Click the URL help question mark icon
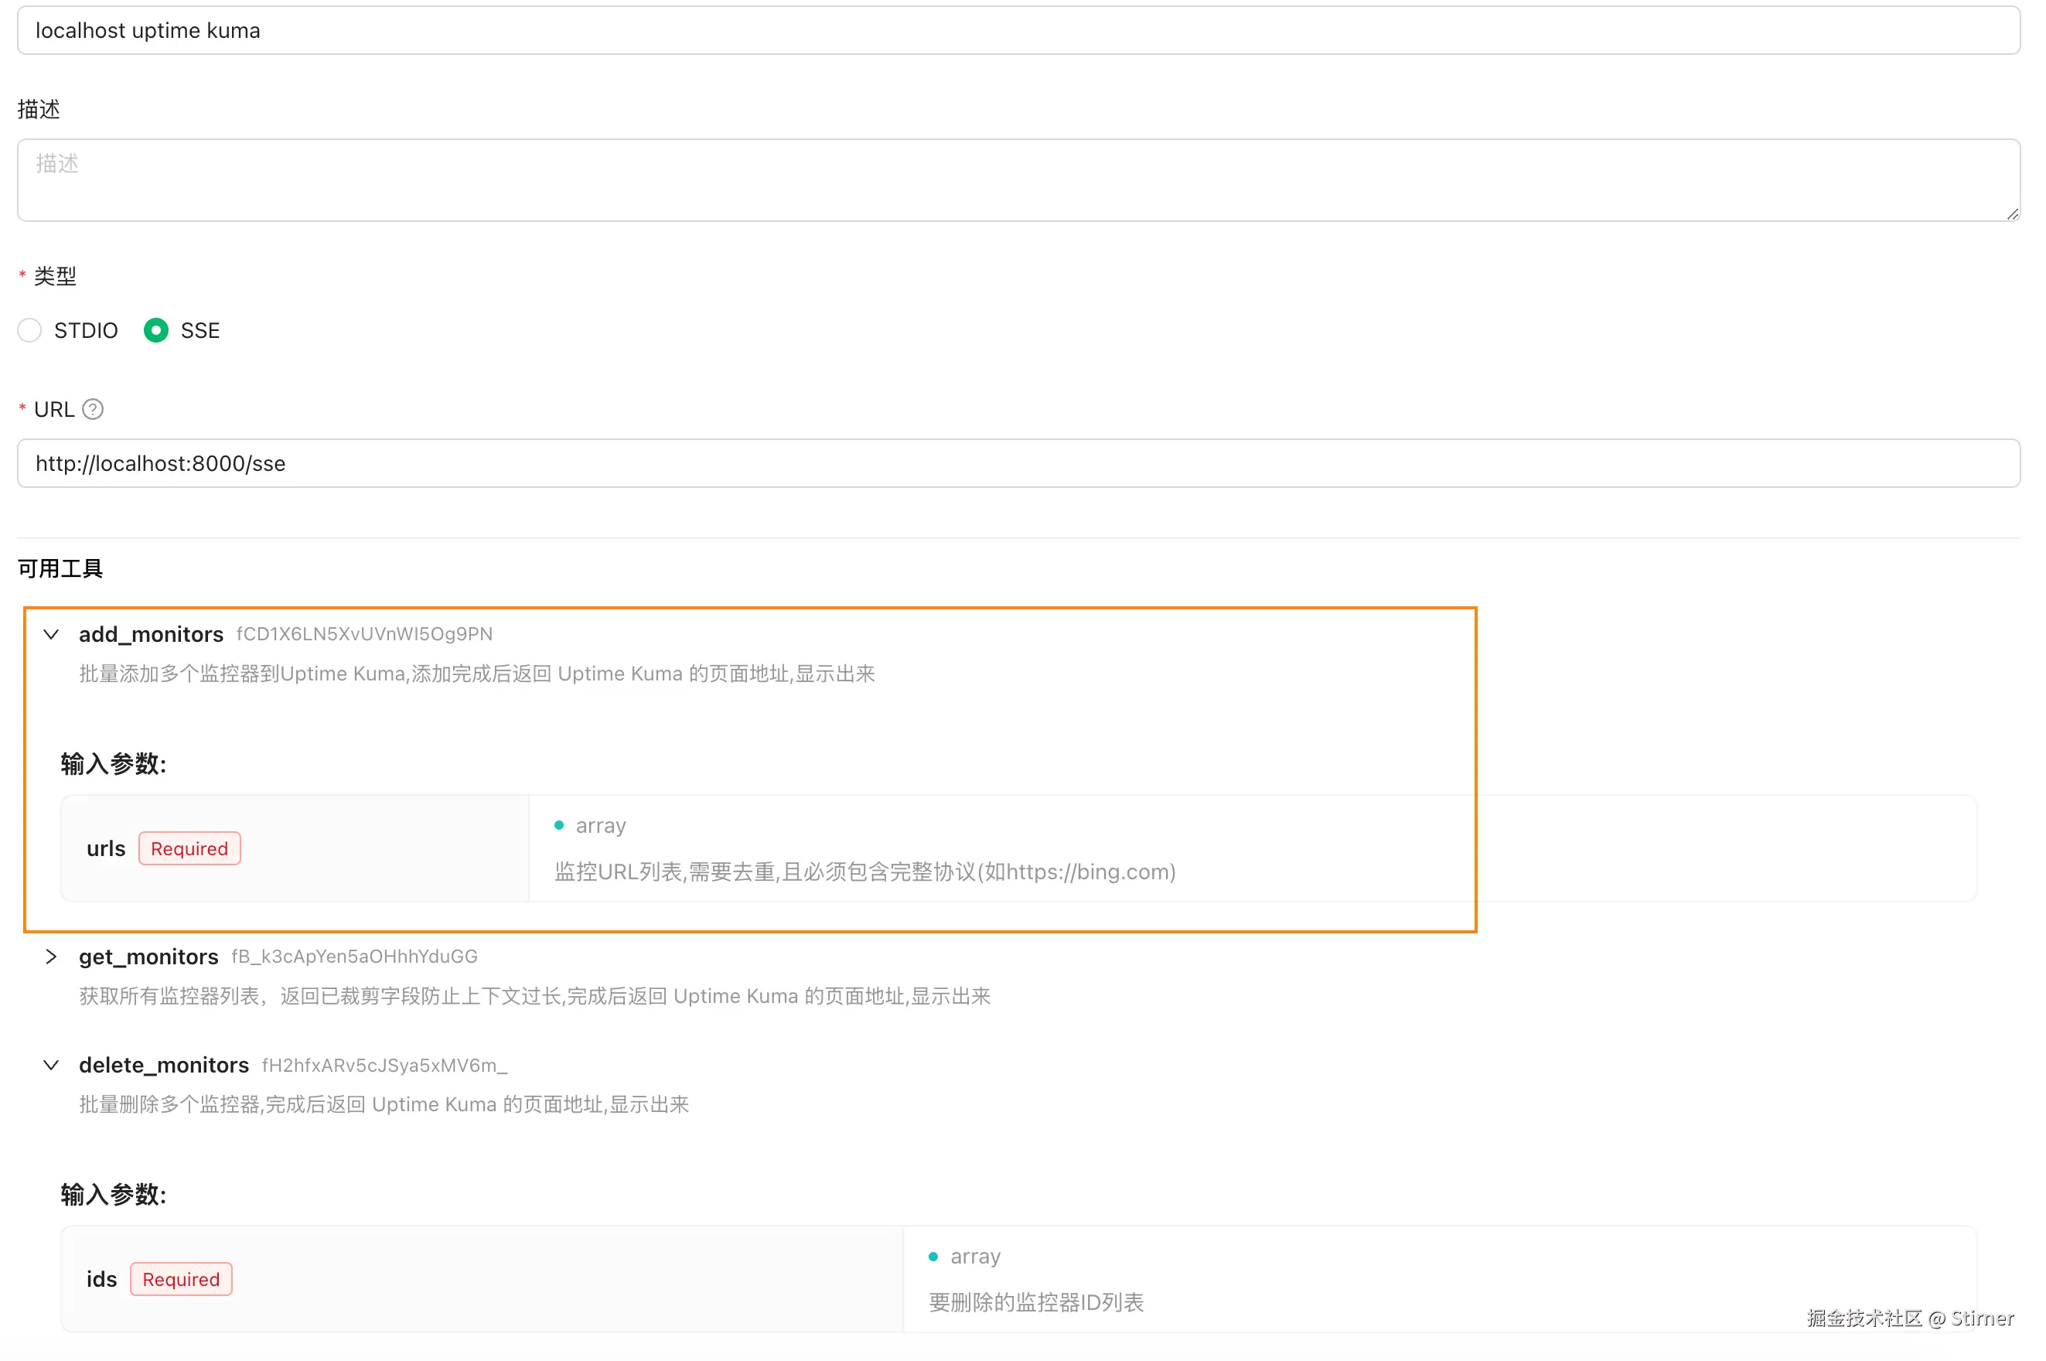This screenshot has height=1361, width=2046. click(x=93, y=409)
